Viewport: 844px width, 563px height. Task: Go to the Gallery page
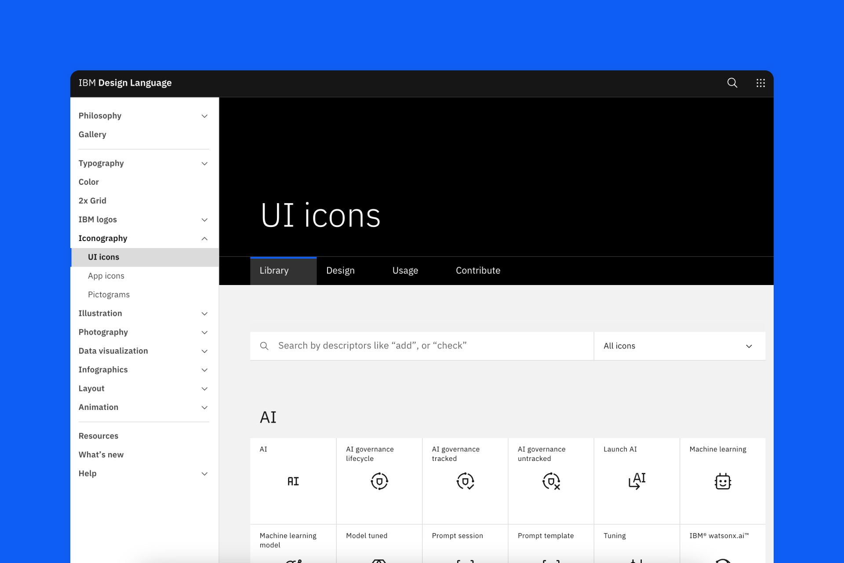pos(92,135)
